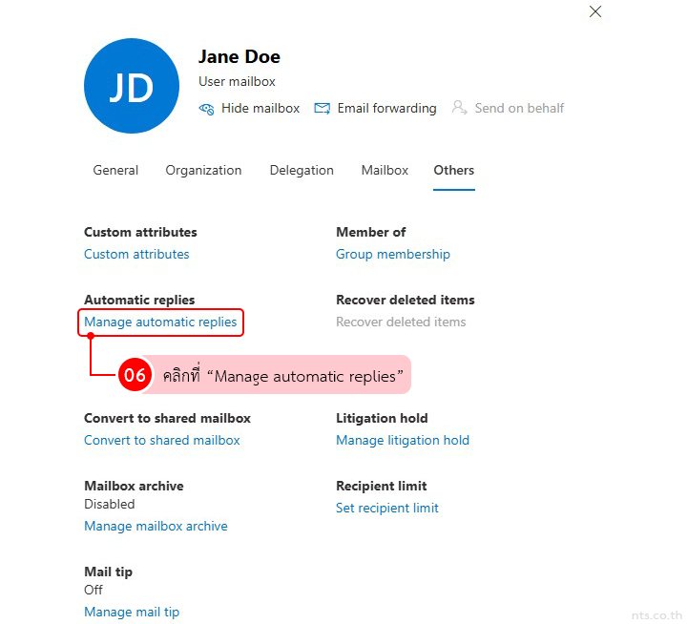The image size is (687, 624).
Task: Click Recover deleted items link
Action: point(401,322)
